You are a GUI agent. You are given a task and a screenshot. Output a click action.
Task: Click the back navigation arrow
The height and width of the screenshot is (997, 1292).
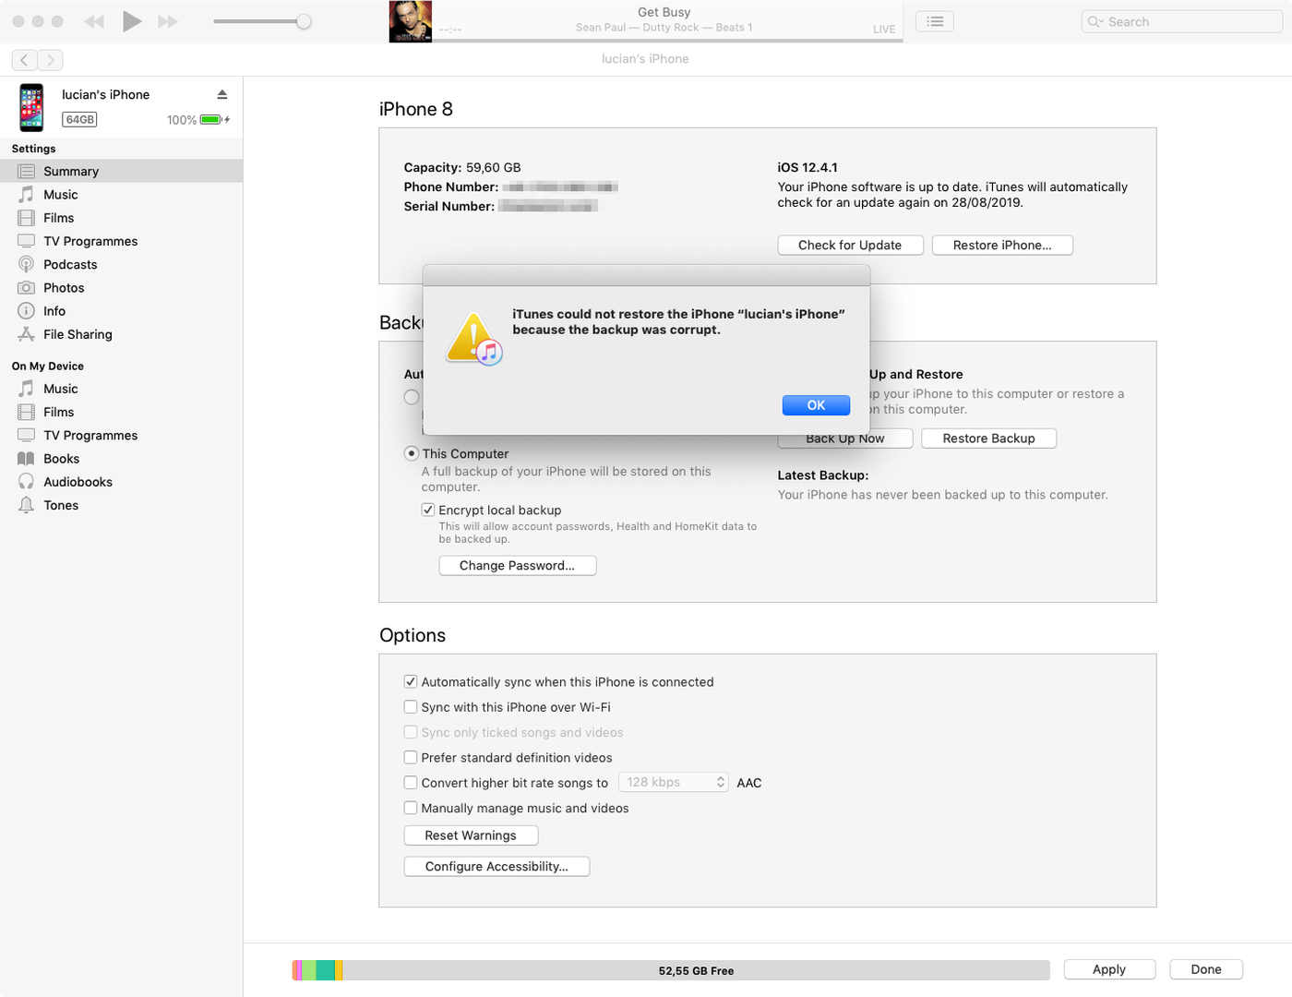(25, 60)
